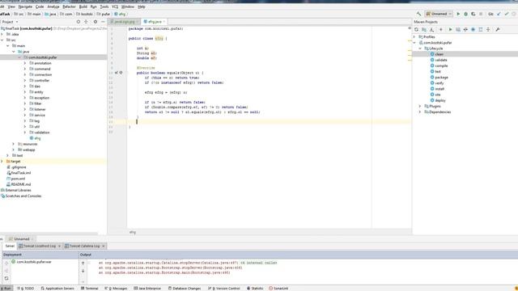Click scroll down arrow in Output pane
This screenshot has height=291, width=518.
coord(83,271)
